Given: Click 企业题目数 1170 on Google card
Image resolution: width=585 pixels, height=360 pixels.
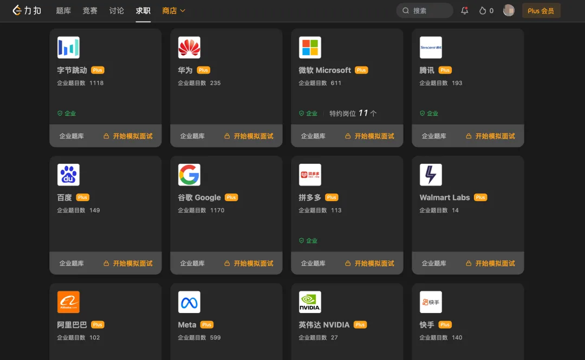Looking at the screenshot, I should (201, 210).
